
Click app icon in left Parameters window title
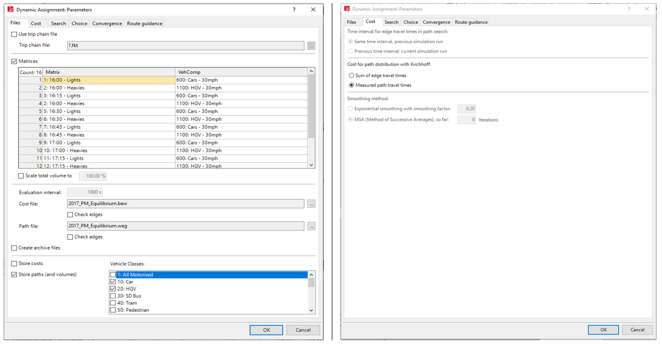coord(11,10)
